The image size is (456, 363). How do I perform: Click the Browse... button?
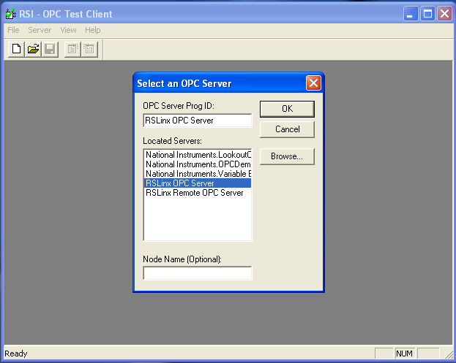287,156
